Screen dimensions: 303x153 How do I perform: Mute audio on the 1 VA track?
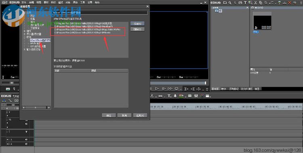point(27,124)
